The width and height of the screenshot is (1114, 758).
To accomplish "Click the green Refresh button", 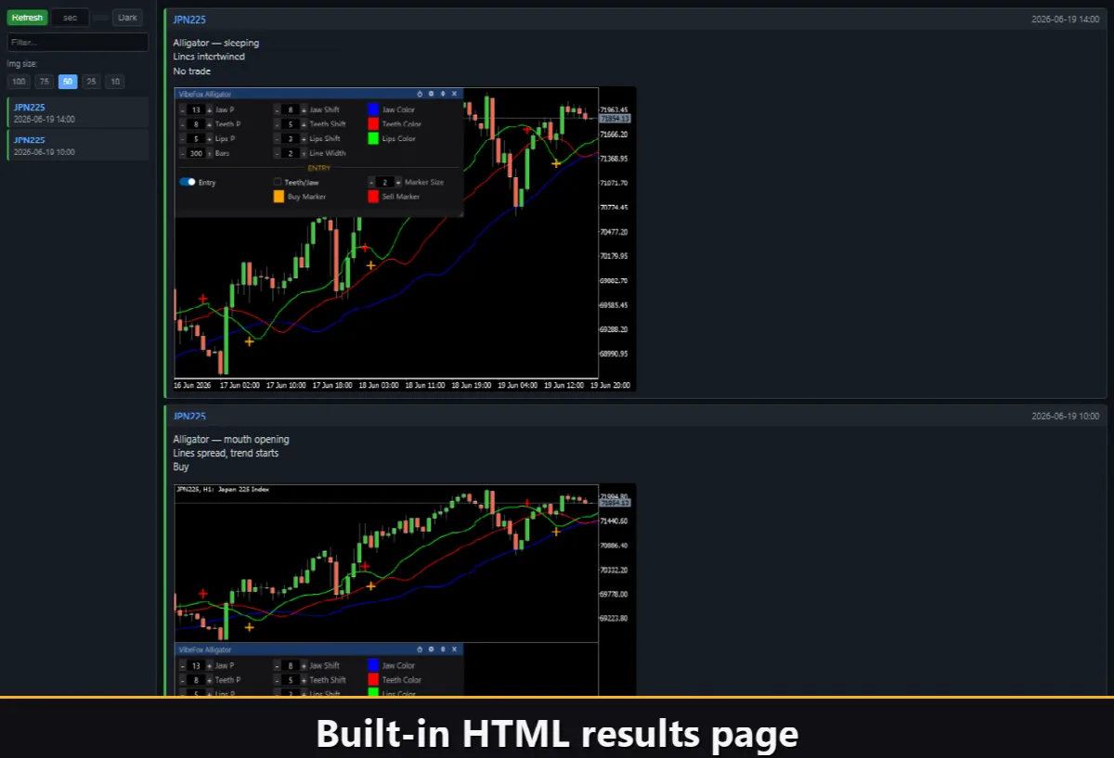I will pyautogui.click(x=27, y=18).
